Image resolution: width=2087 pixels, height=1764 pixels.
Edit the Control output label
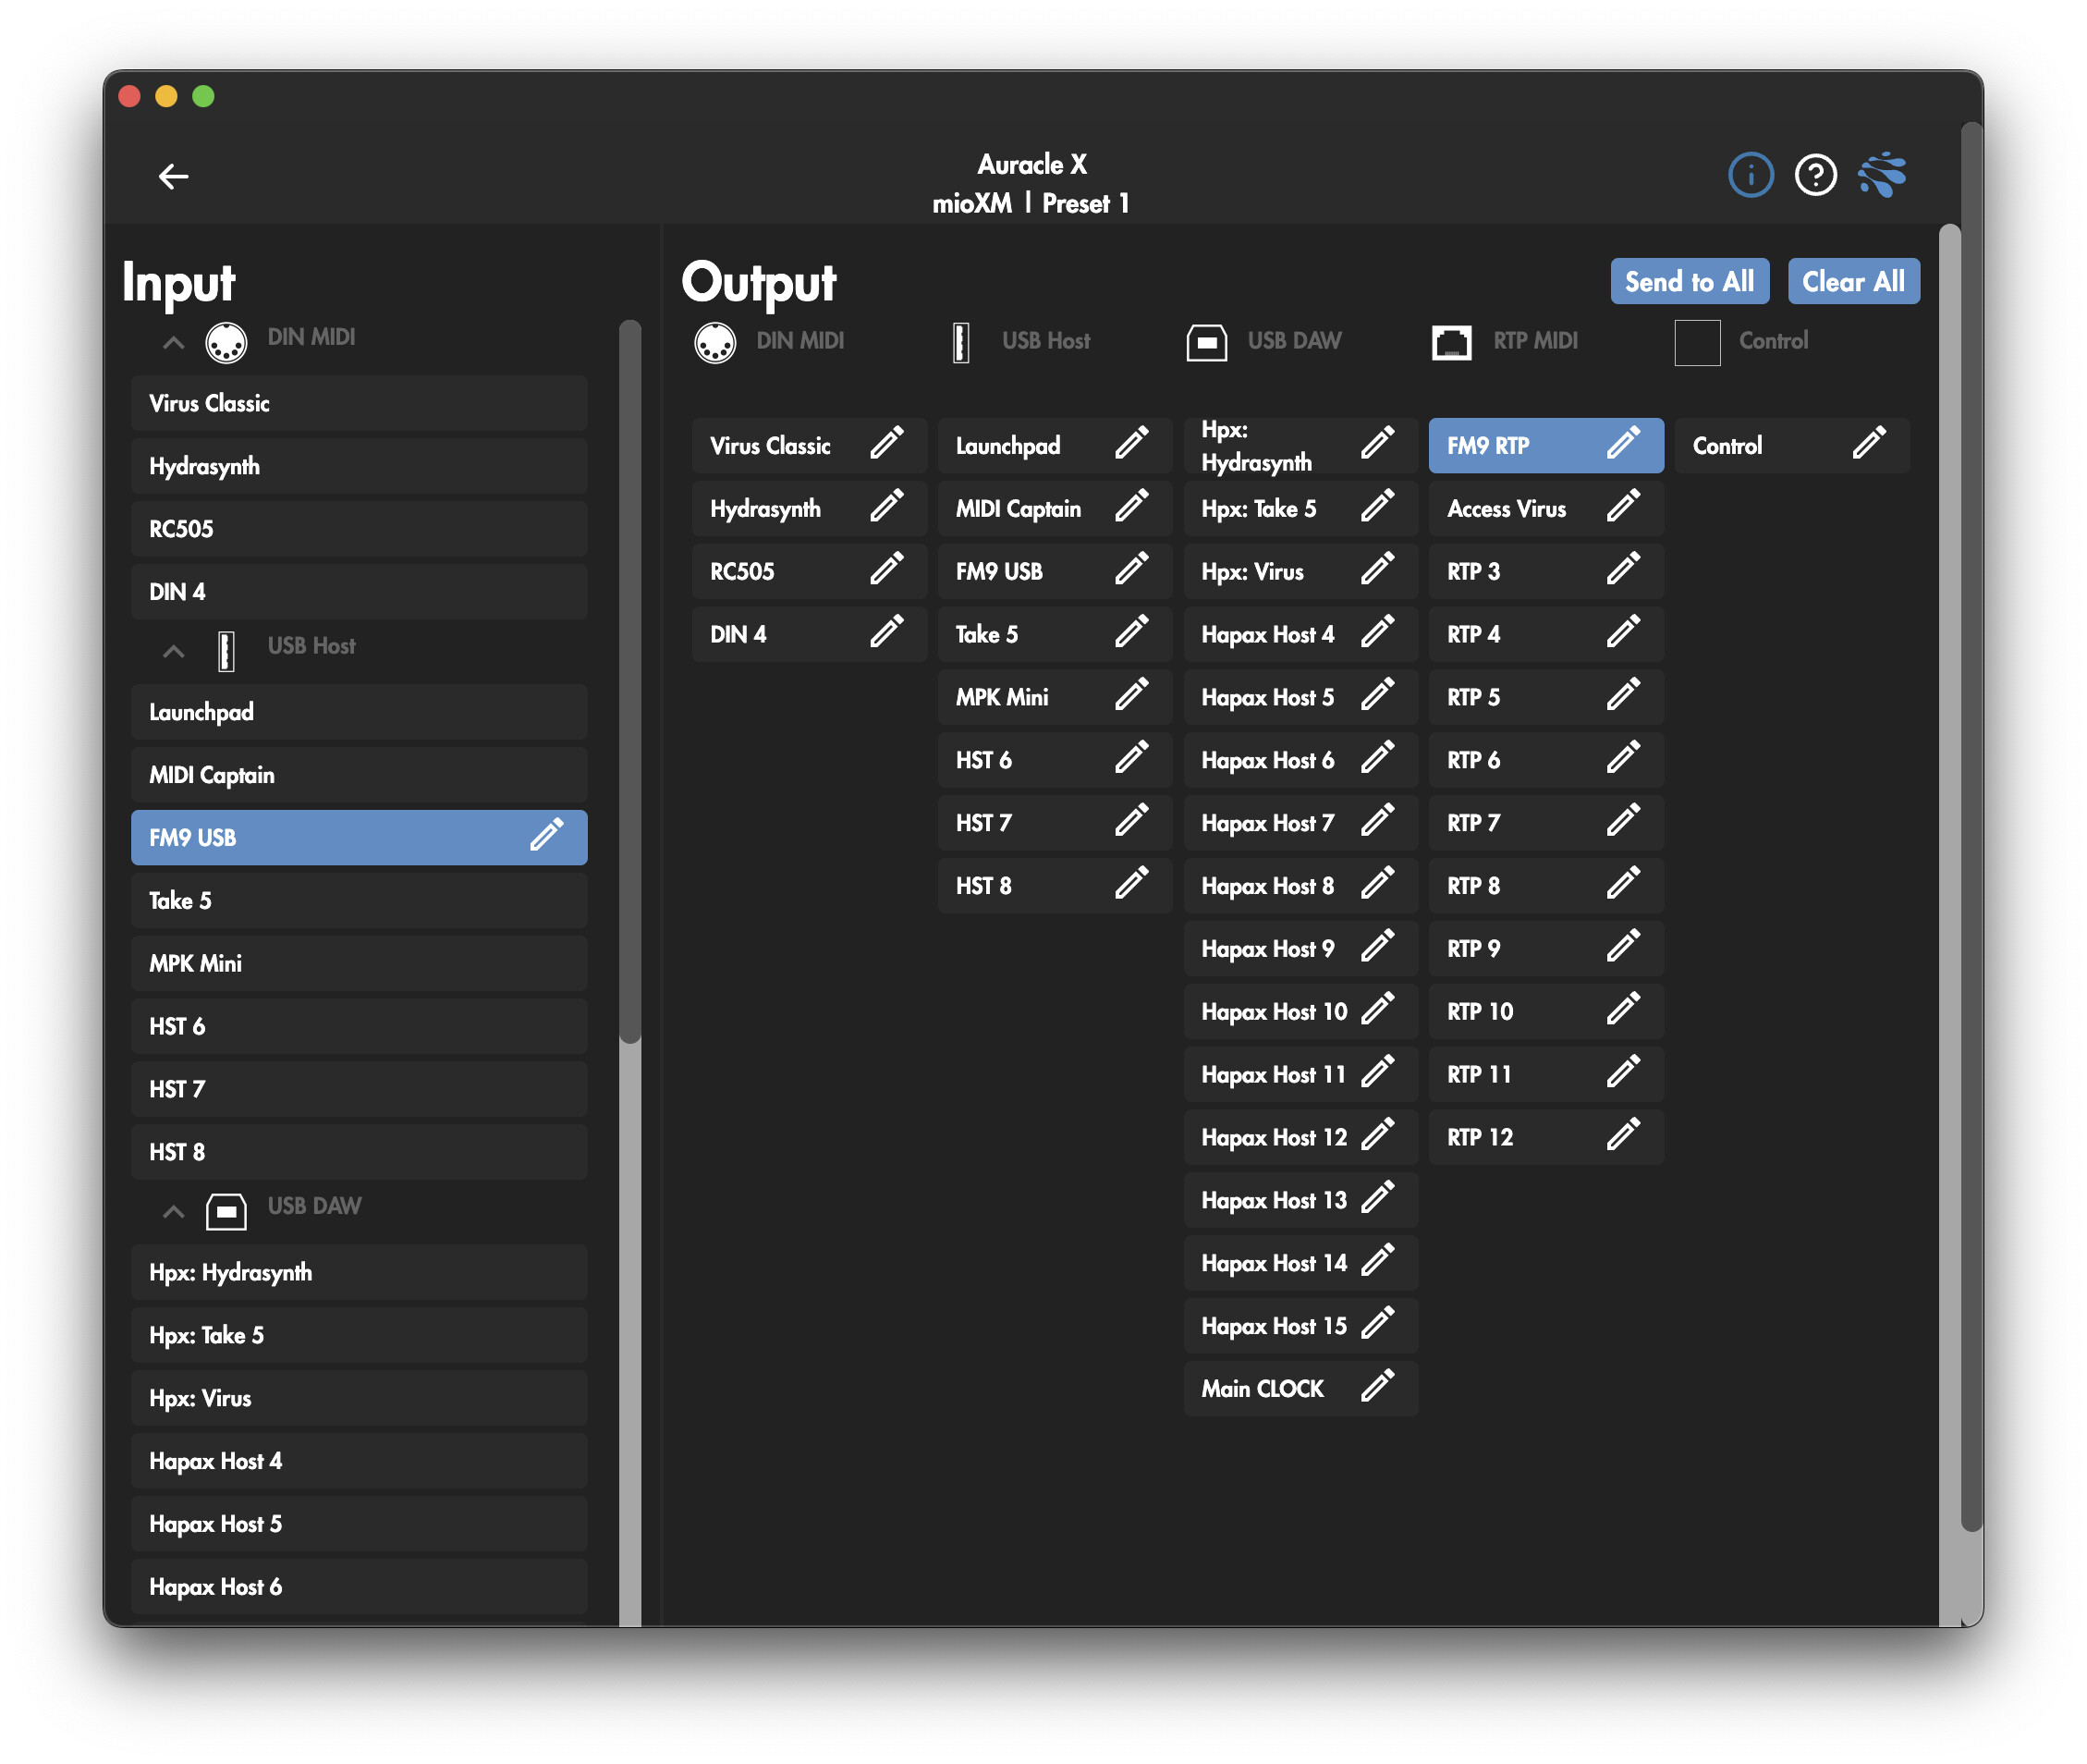tap(1868, 444)
